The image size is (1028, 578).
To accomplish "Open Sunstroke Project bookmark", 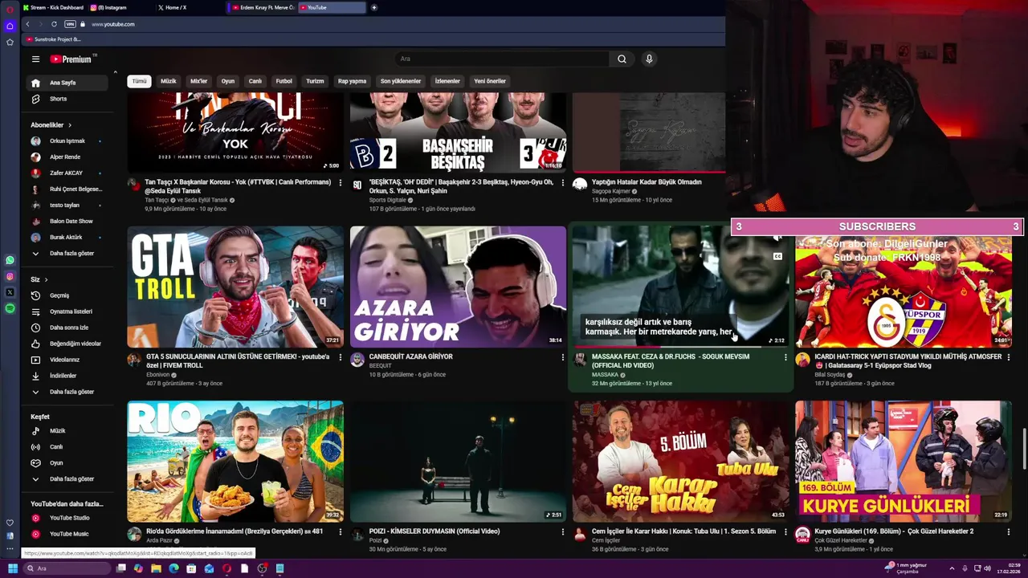I will pos(53,39).
